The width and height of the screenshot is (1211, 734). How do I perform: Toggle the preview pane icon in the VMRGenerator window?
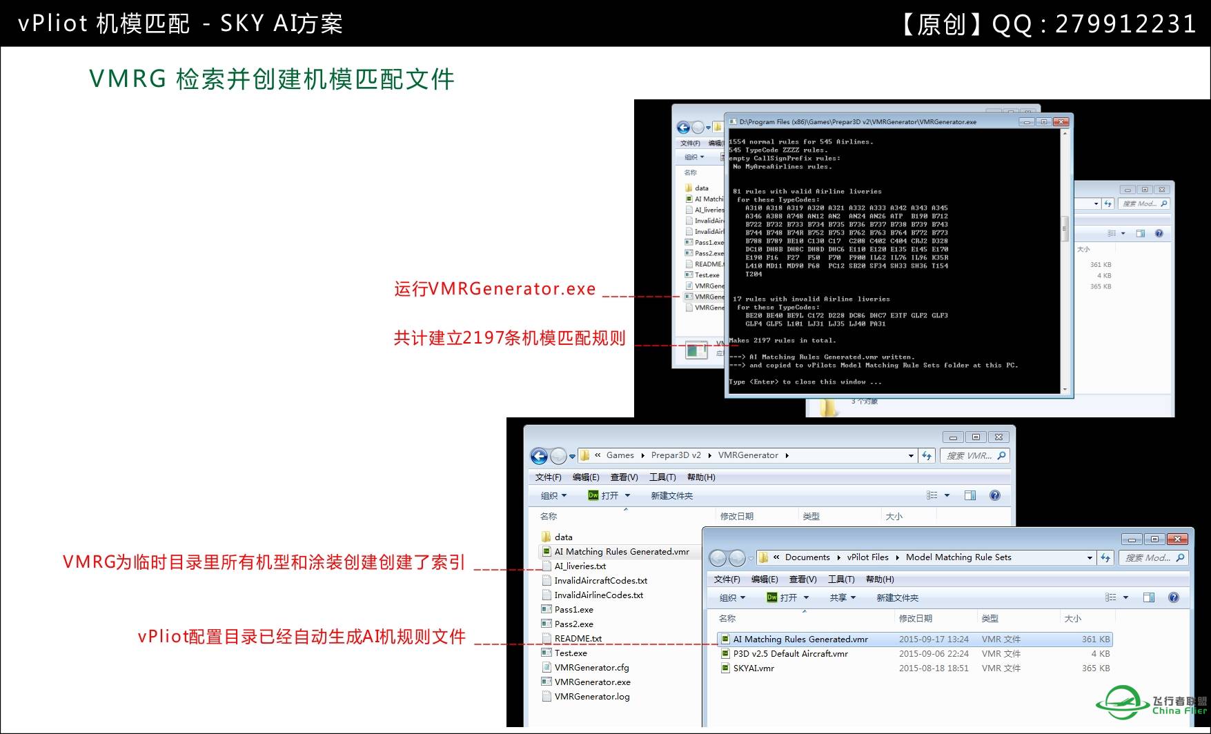point(970,495)
